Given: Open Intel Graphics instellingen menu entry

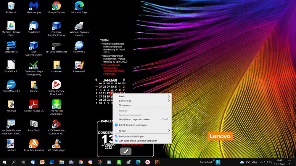Looking at the screenshot, I should [133, 125].
